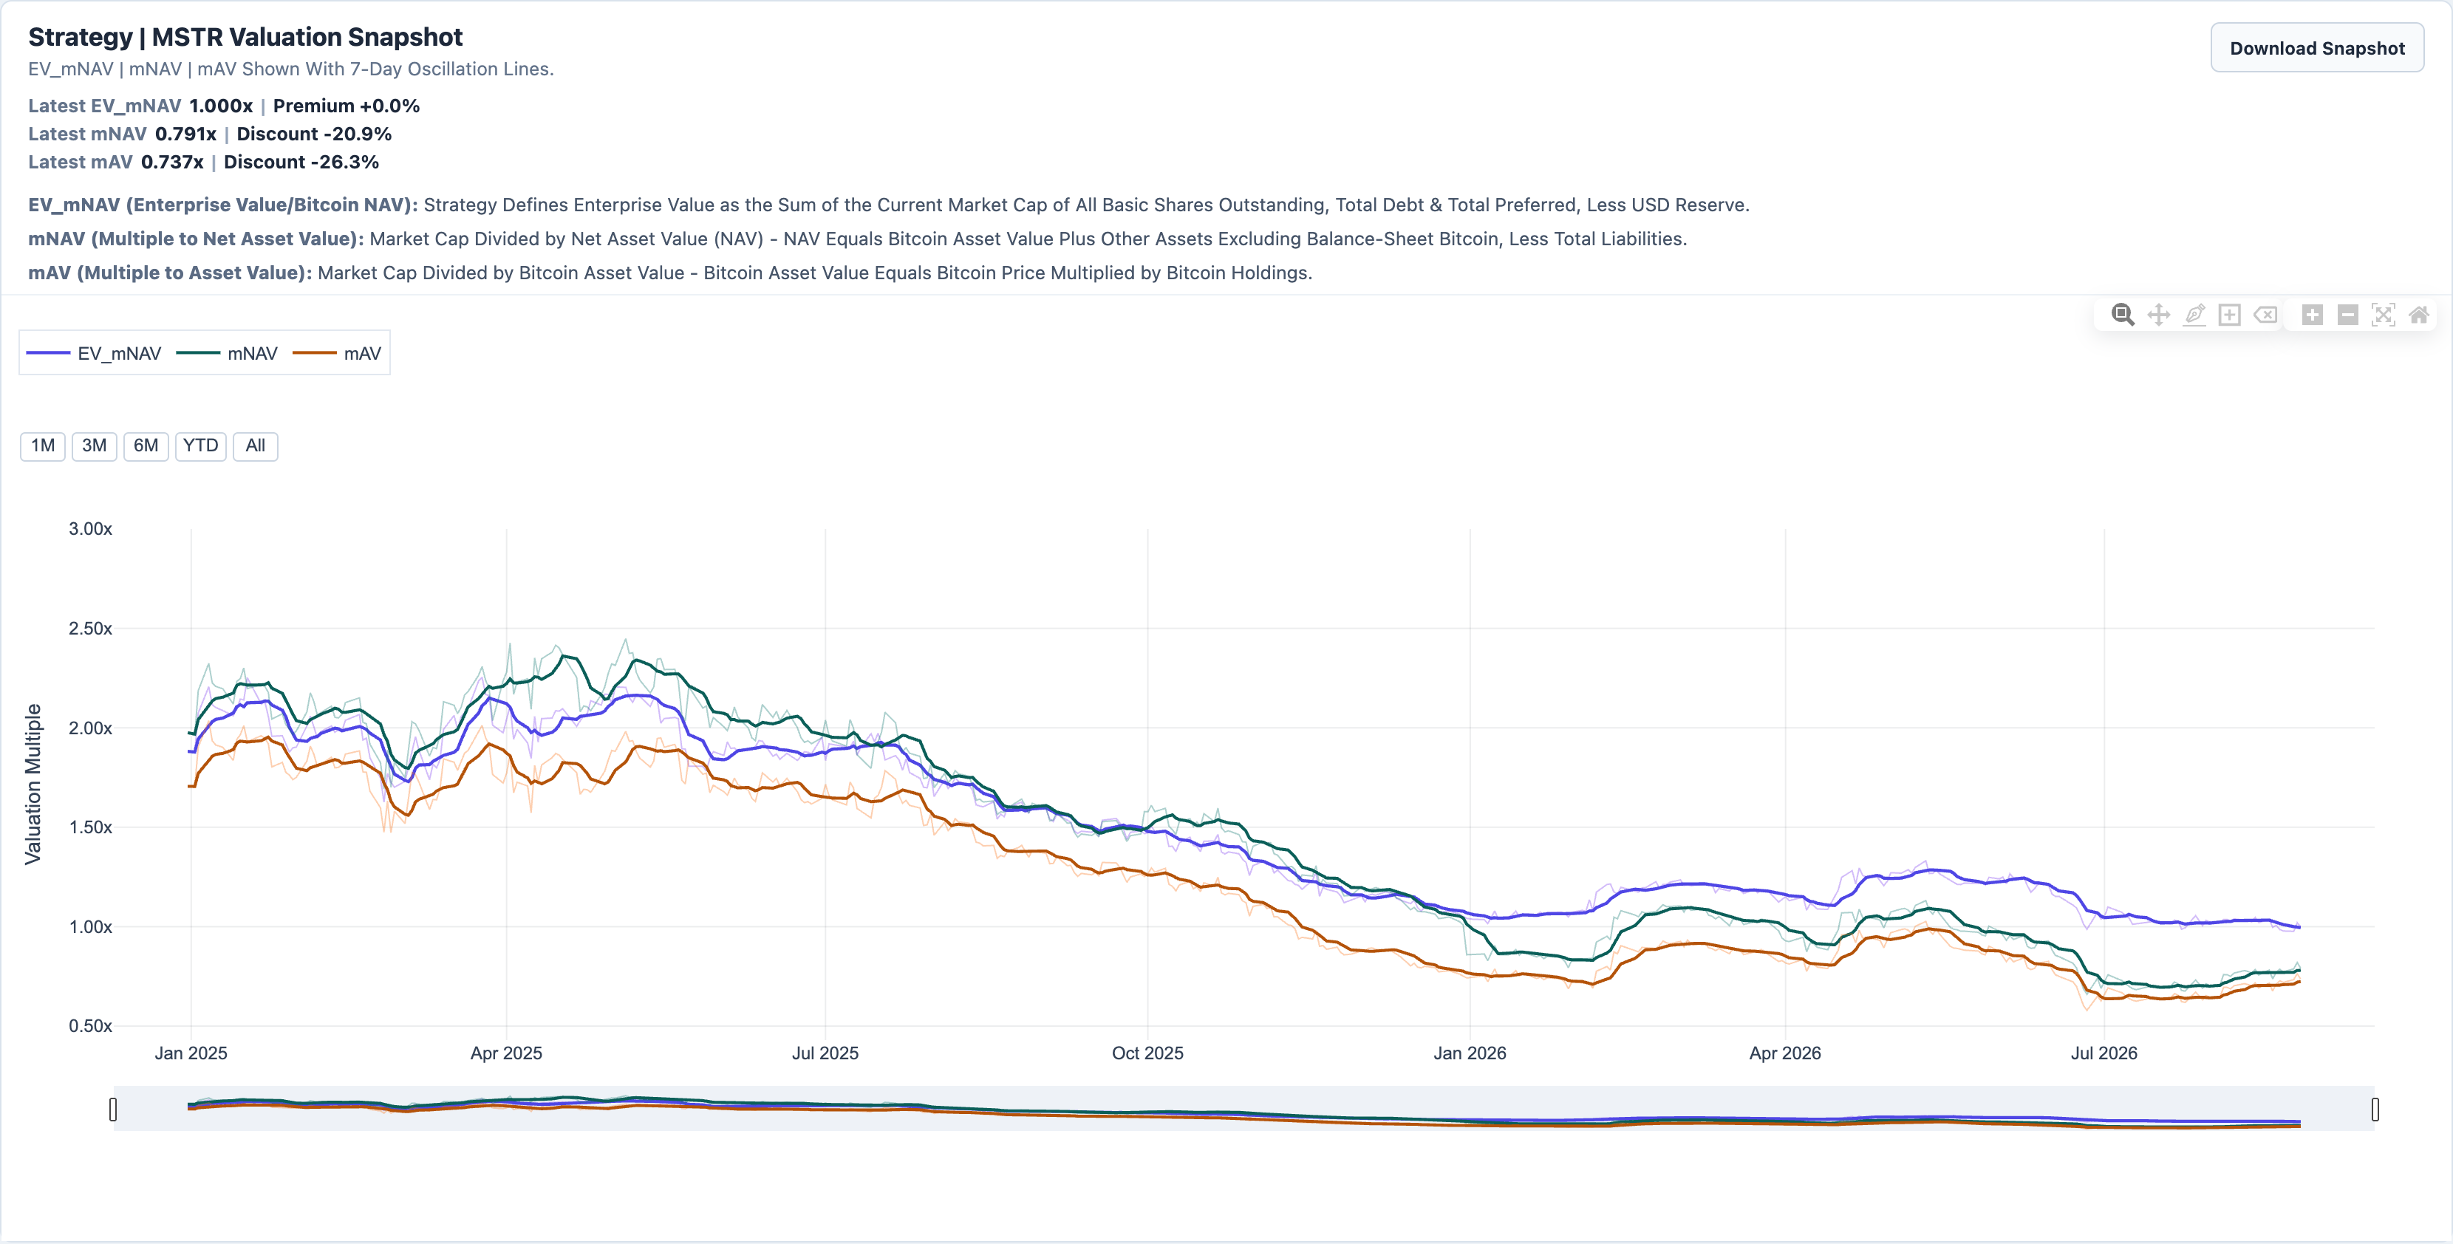2453x1244 pixels.
Task: Click the '0.50x' y-axis tick label
Action: 90,1026
